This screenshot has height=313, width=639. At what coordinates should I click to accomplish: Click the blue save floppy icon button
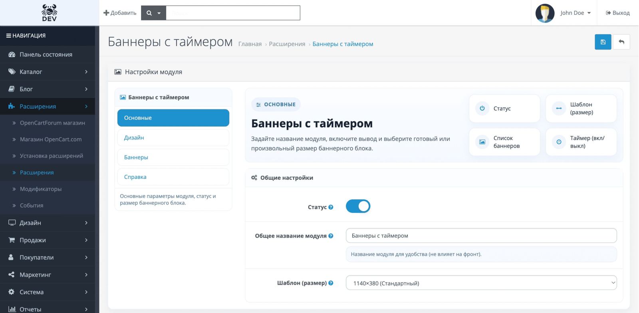point(603,42)
